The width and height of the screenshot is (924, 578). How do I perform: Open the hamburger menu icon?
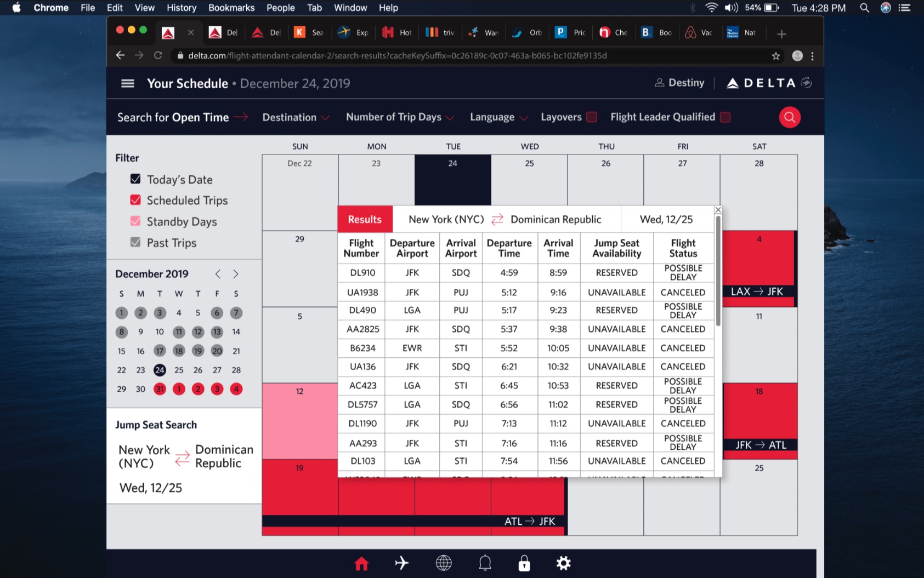[x=128, y=83]
